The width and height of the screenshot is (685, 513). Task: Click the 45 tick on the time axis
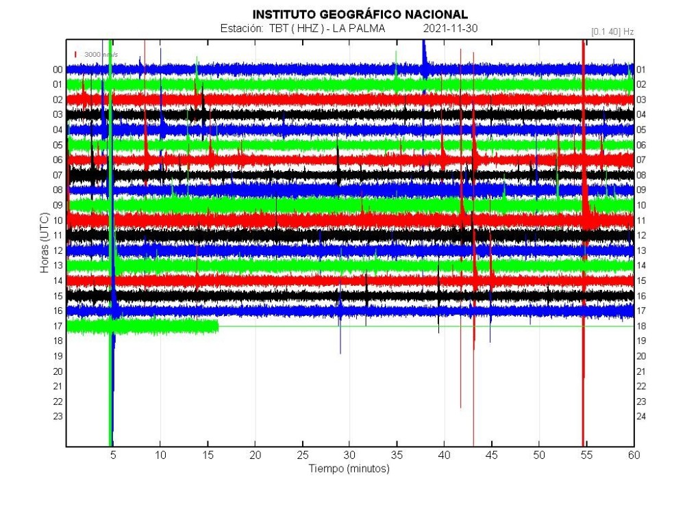[492, 455]
